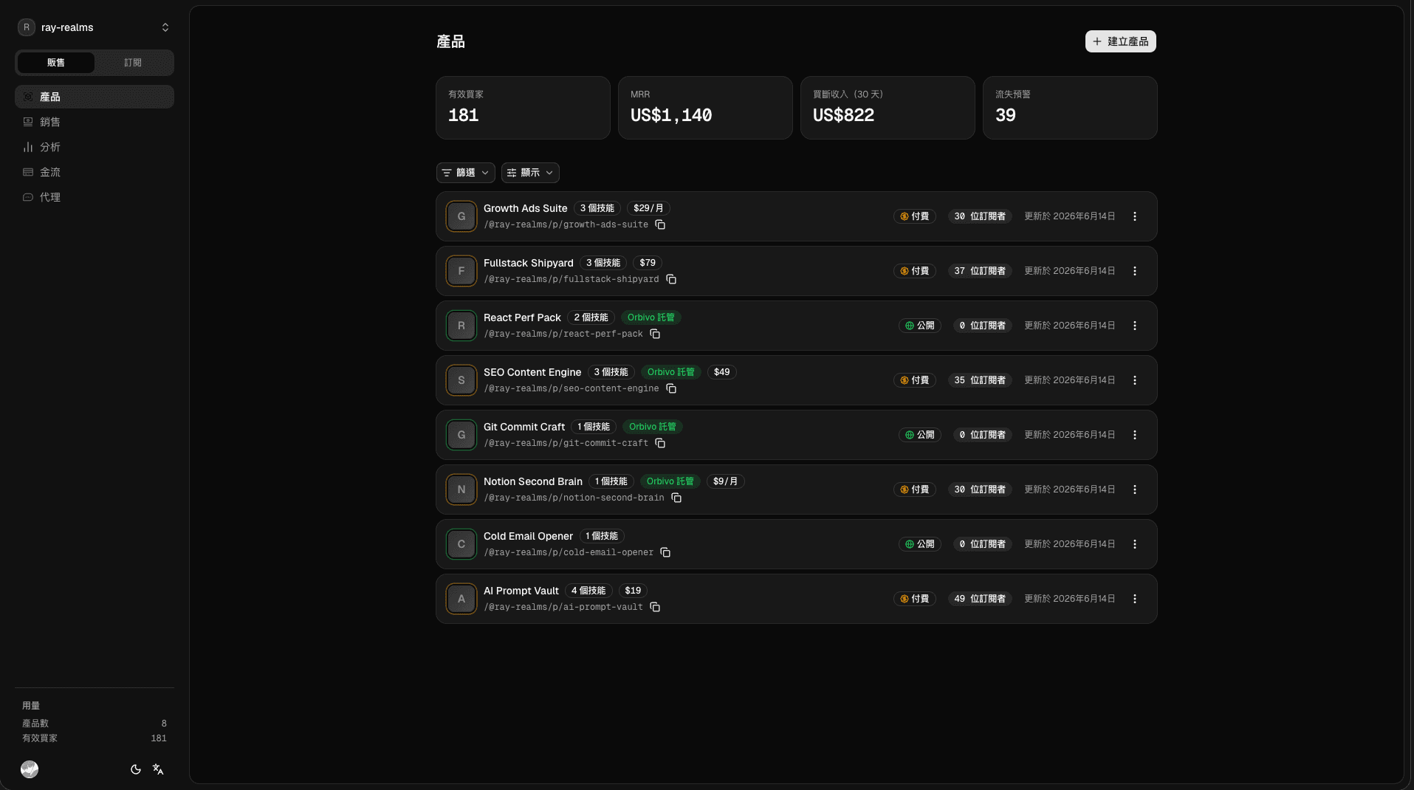Open the Growth Ads Suite product title
Viewport: 1414px width, 790px height.
click(526, 208)
